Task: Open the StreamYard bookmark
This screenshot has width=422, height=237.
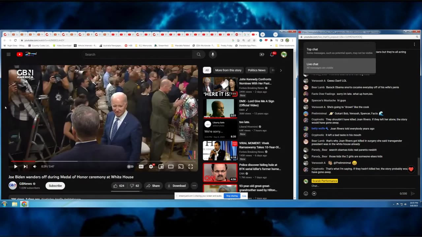Action: pyautogui.click(x=161, y=45)
